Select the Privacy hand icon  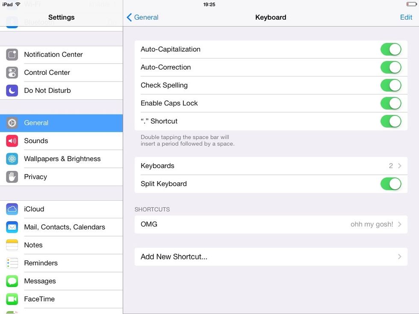[11, 176]
